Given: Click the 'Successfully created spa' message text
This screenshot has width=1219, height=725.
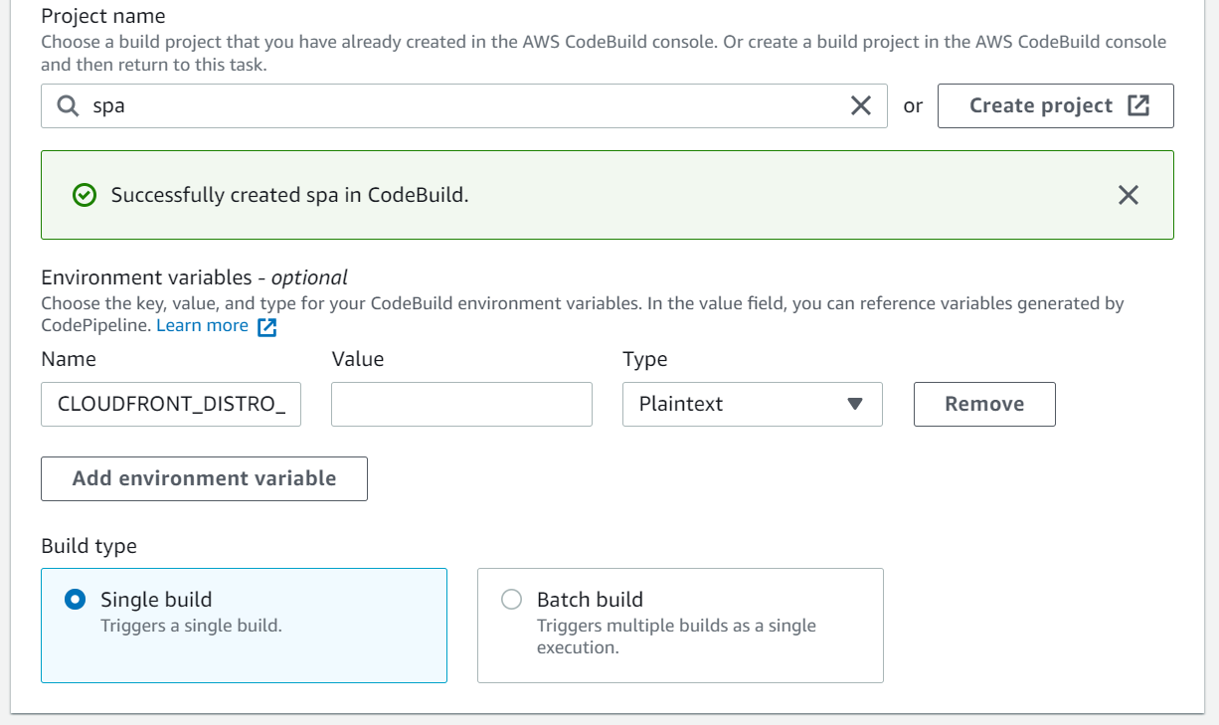Looking at the screenshot, I should 289,195.
